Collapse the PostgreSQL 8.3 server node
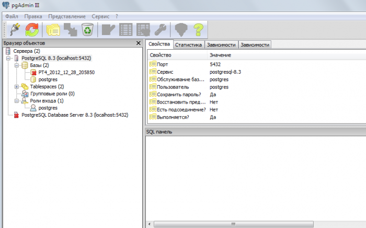 8,58
